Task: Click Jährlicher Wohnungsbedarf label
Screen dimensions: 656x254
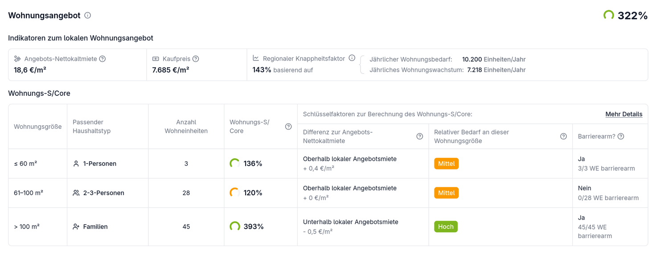Action: pyautogui.click(x=411, y=59)
